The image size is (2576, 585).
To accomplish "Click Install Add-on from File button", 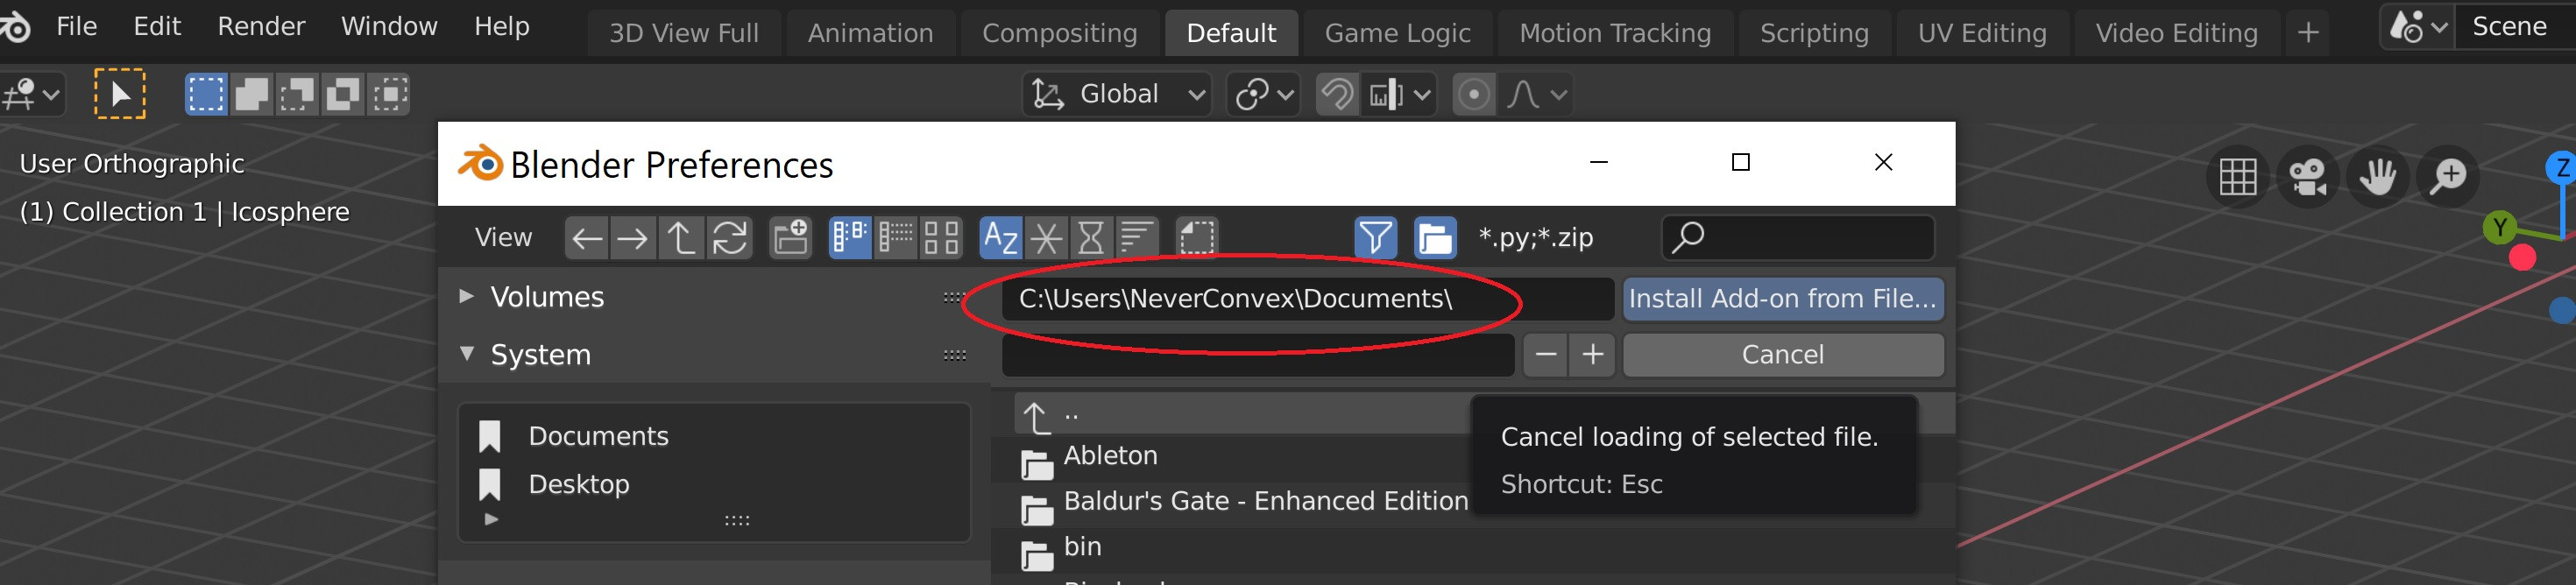I will 1783,299.
